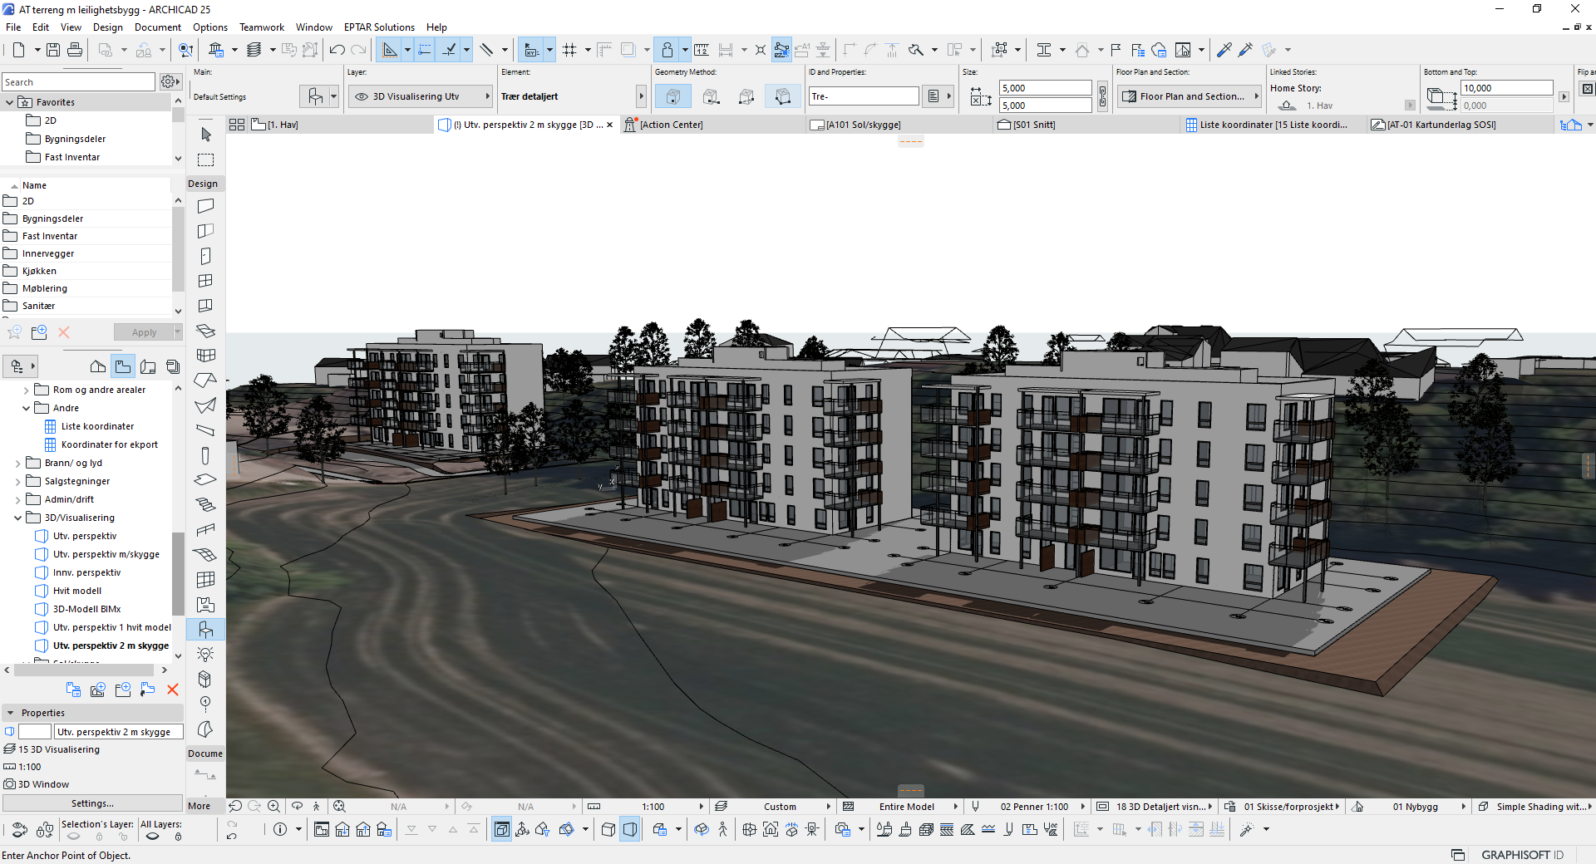Viewport: 1596px width, 864px height.
Task: Select the Marquee tool in the toolbox
Action: point(206,160)
